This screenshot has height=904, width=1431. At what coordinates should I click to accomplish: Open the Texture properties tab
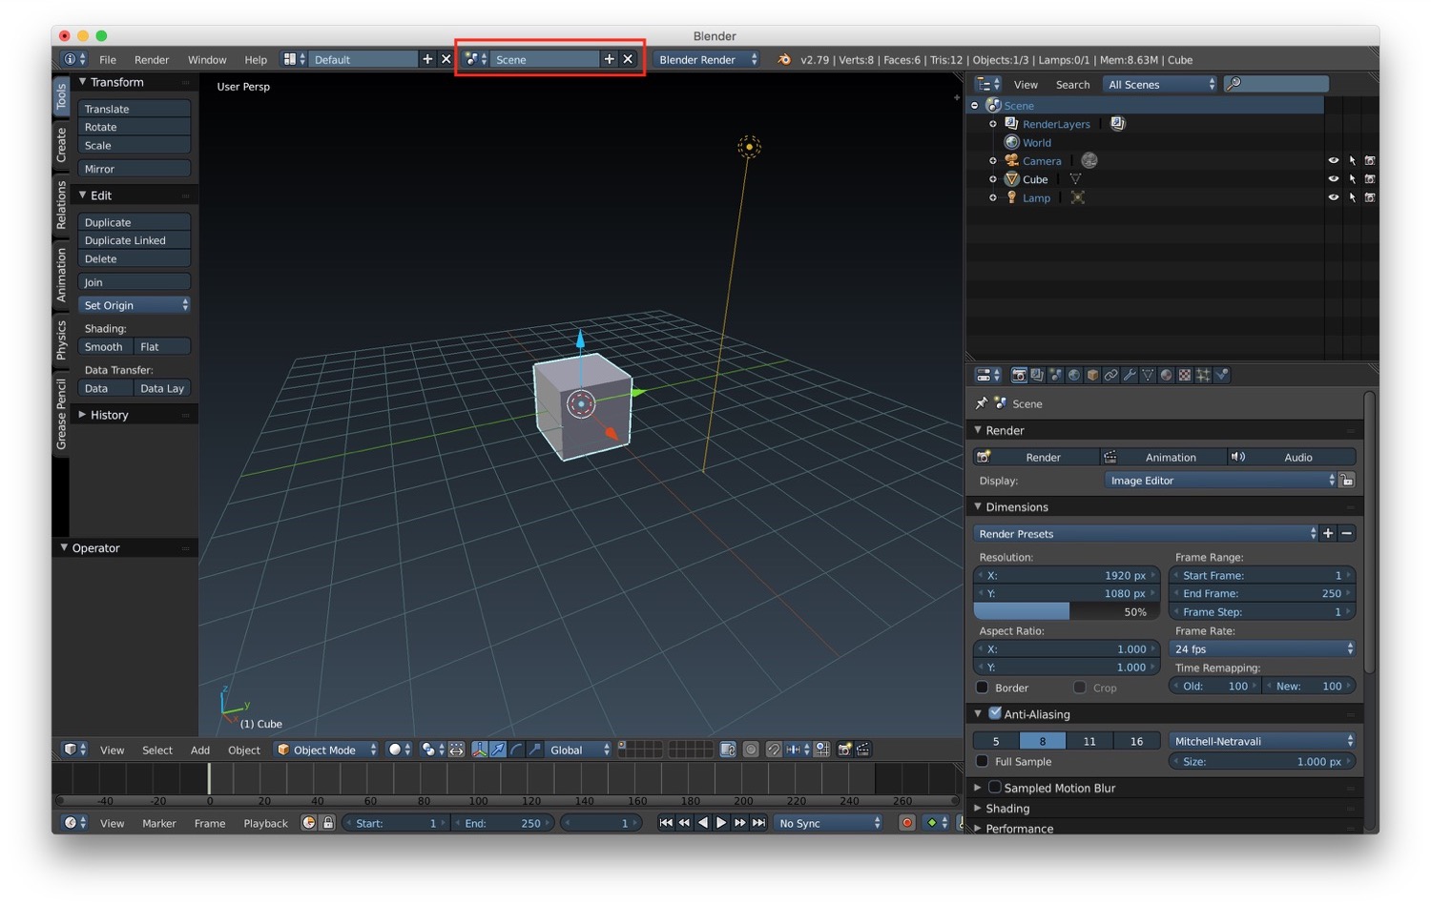tap(1184, 375)
